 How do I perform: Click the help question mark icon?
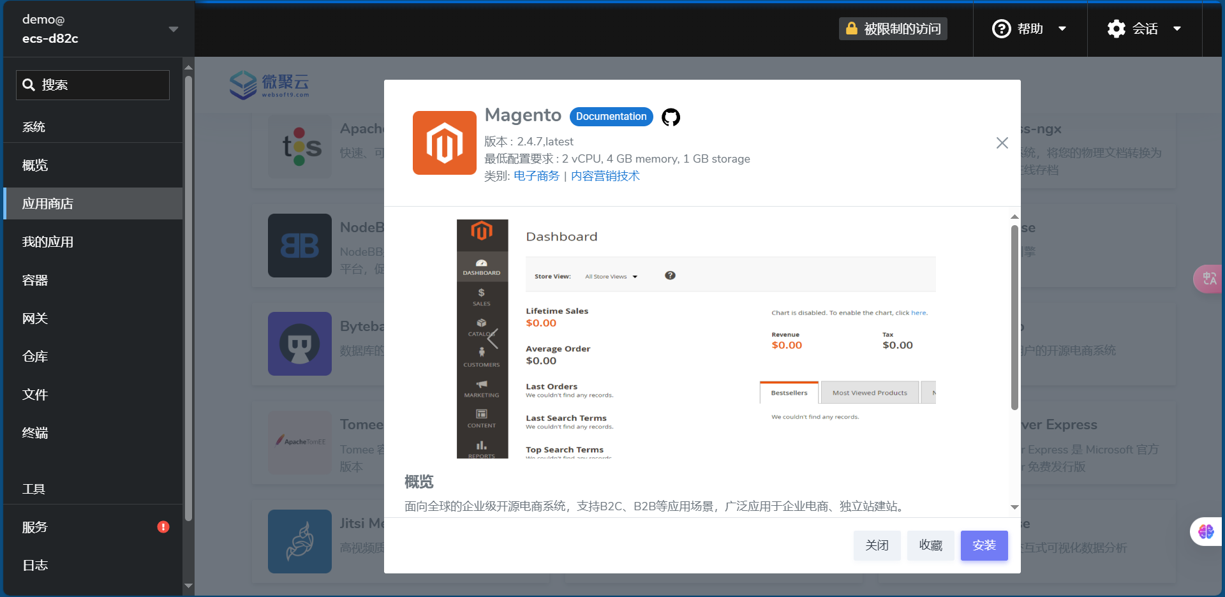[x=1001, y=29]
